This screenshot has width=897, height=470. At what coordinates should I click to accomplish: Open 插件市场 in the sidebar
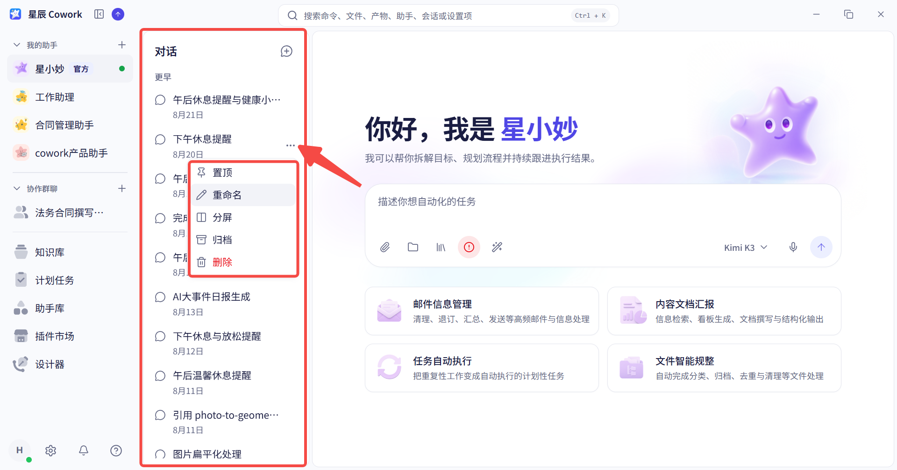coord(70,336)
